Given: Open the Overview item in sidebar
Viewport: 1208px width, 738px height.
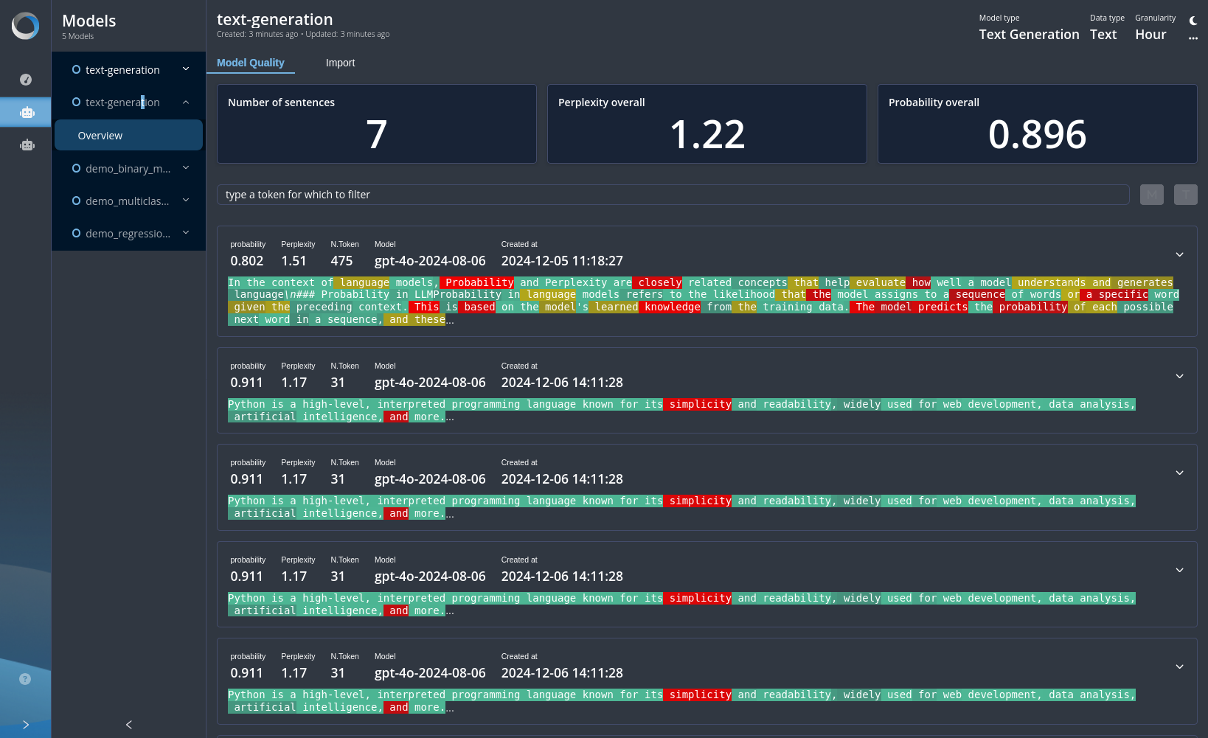Looking at the screenshot, I should (x=128, y=136).
